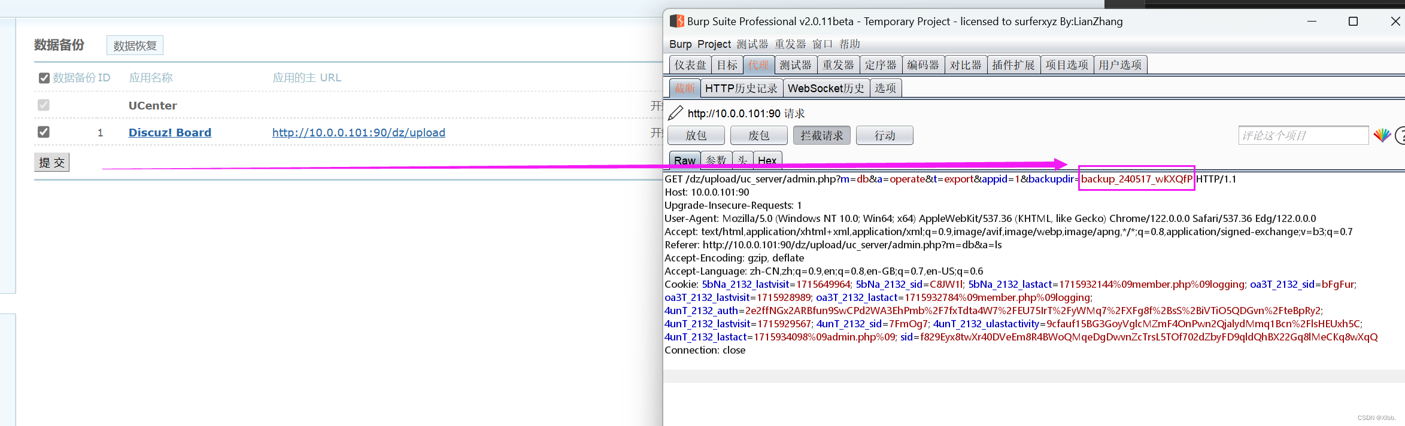Screen dimensions: 1405x426
Task: Click the 废包 drop button
Action: (x=759, y=135)
